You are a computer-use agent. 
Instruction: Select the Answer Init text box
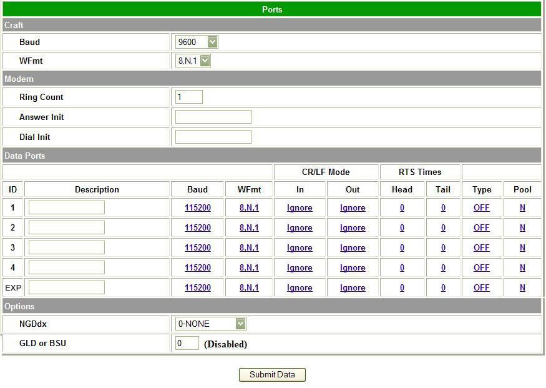[212, 117]
